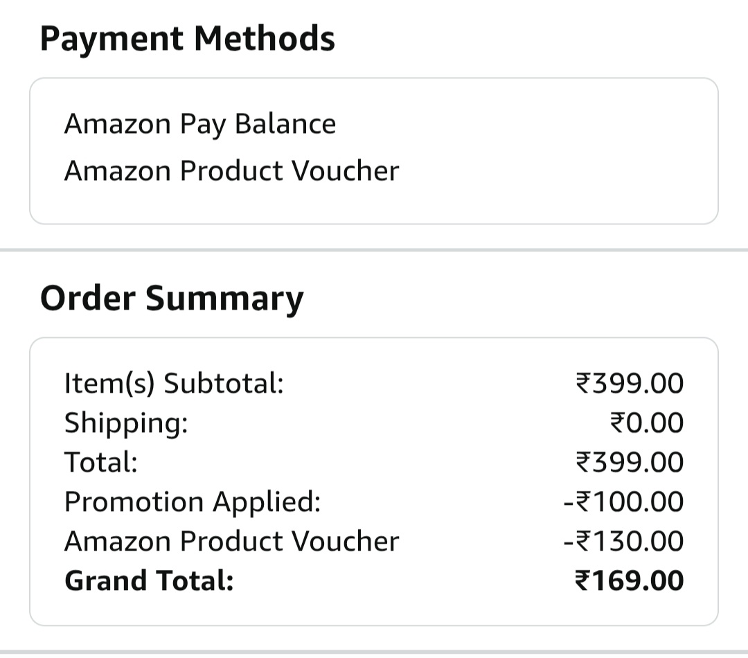
Task: Open the Payment Methods section heading
Action: point(188,39)
